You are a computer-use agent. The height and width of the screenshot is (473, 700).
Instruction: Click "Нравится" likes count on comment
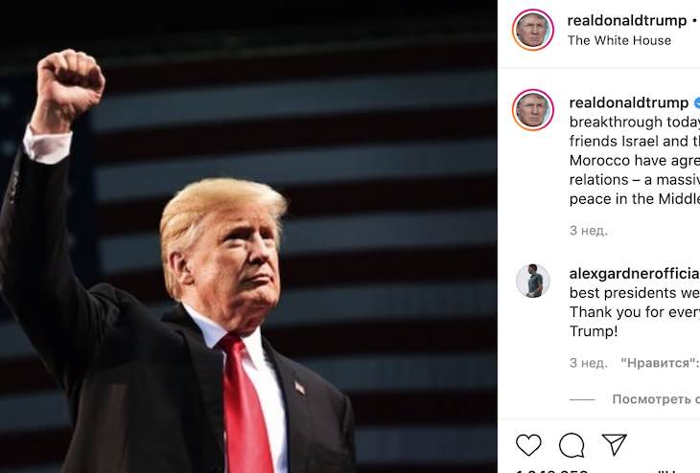click(x=660, y=363)
